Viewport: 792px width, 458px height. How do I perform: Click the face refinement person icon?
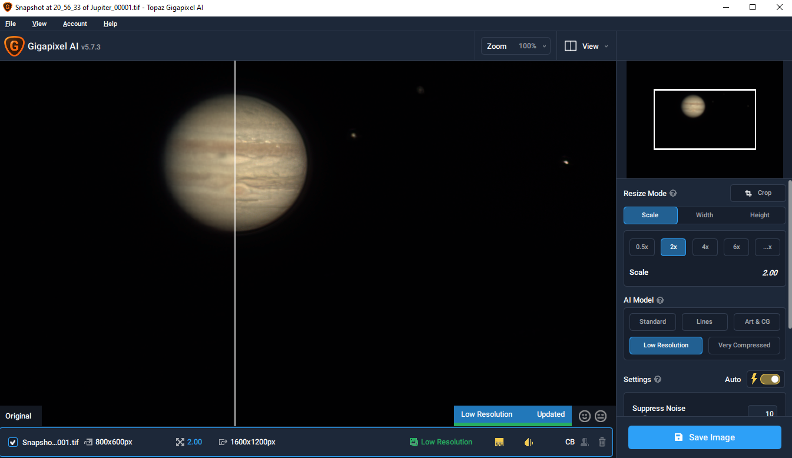click(x=585, y=442)
